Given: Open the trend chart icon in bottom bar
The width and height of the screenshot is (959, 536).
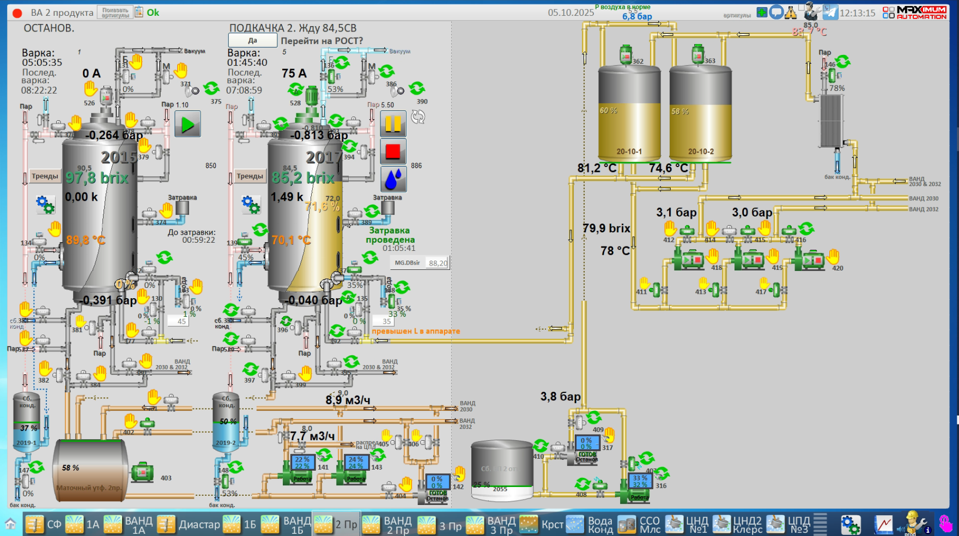Looking at the screenshot, I should point(883,525).
